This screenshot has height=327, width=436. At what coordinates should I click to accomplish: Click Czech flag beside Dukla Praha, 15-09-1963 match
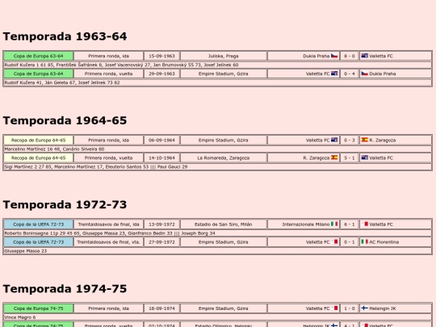(334, 56)
